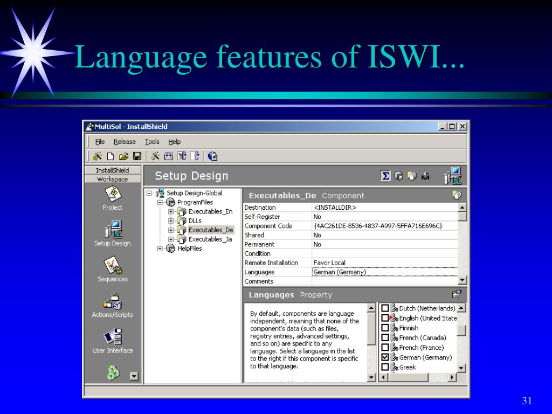Click the icon in Languages Property header
552x414 pixels.
pos(457,294)
